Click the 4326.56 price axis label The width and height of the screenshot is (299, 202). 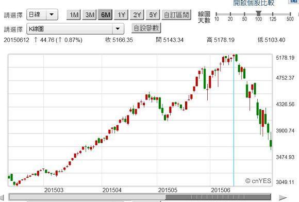coord(285,104)
